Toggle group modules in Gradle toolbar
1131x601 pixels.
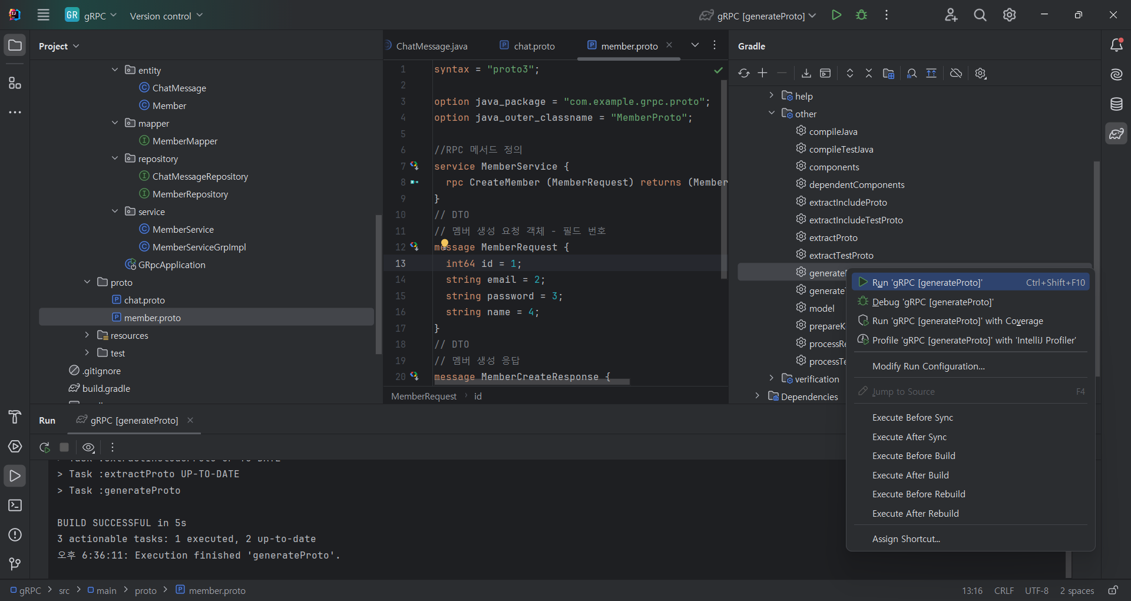pyautogui.click(x=888, y=73)
